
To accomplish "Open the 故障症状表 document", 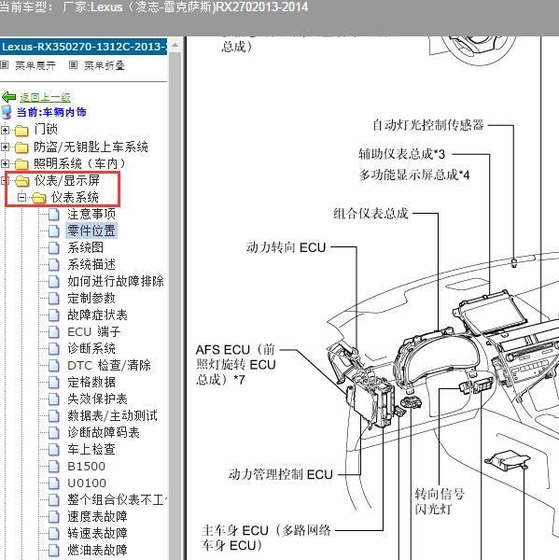I will [97, 315].
